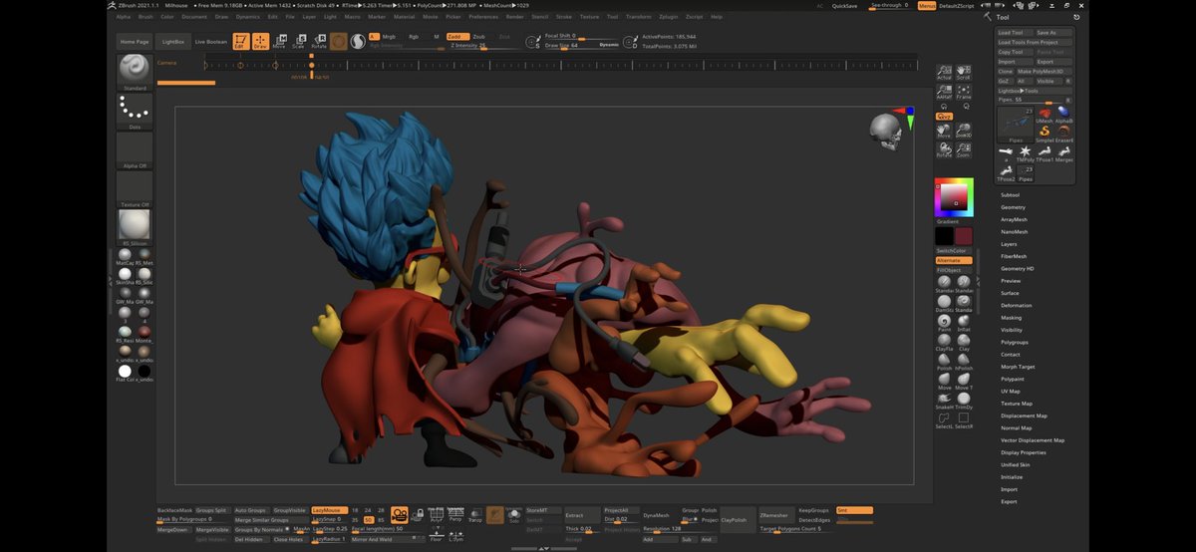The image size is (1196, 552).
Task: Click the QuickSave button
Action: tap(845, 5)
